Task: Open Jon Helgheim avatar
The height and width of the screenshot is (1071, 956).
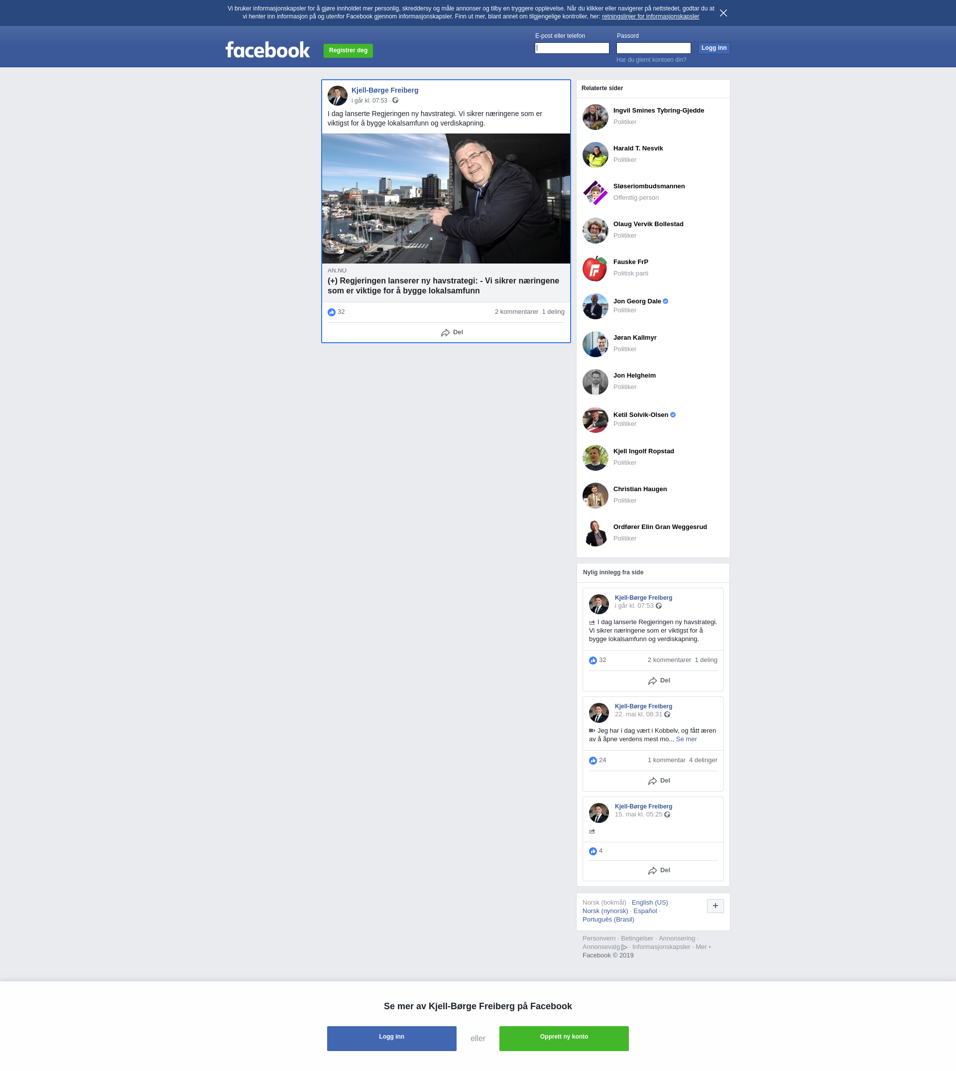Action: 595,382
